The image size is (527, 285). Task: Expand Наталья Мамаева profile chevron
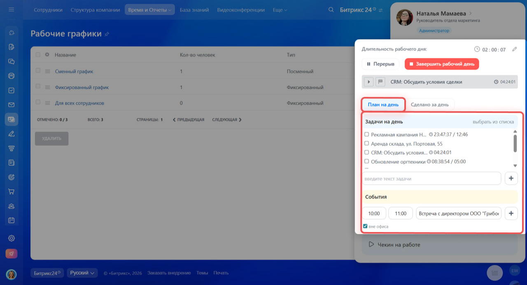coord(471,14)
